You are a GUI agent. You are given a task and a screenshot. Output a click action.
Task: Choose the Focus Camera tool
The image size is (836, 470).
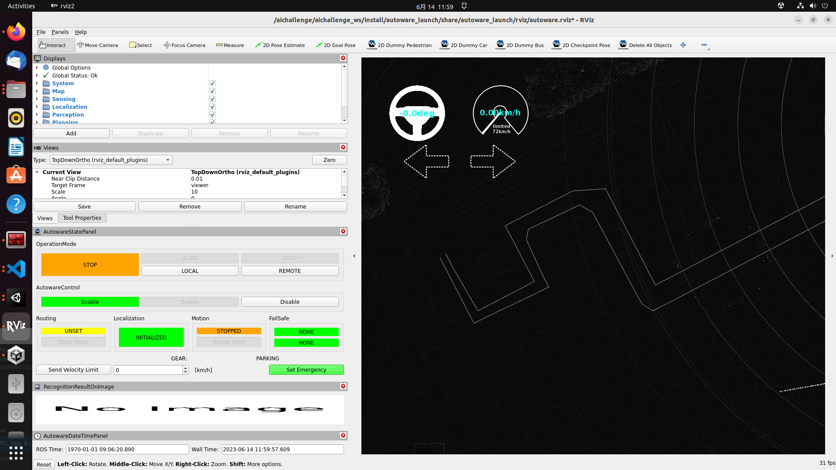184,45
